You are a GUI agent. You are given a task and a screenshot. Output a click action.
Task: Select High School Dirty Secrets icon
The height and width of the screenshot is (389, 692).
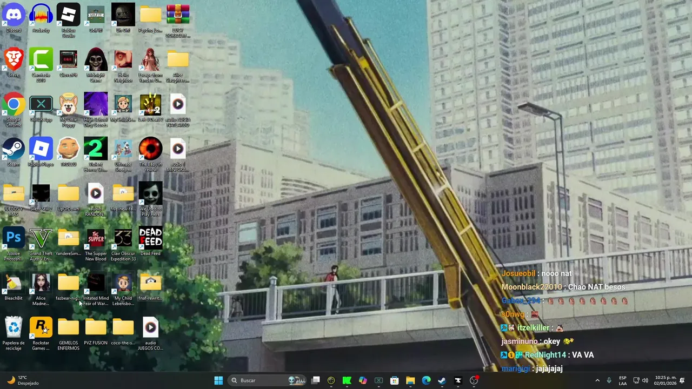96,110
